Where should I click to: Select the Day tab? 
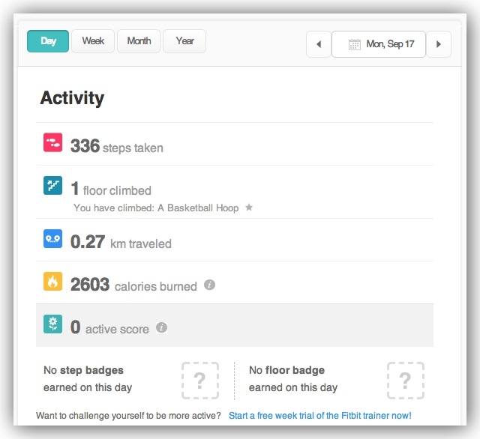pyautogui.click(x=48, y=41)
